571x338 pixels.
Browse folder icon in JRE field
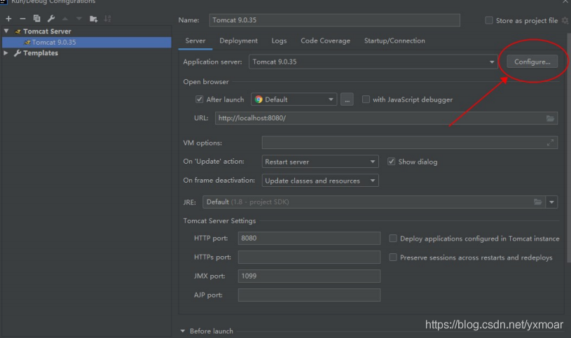point(538,202)
